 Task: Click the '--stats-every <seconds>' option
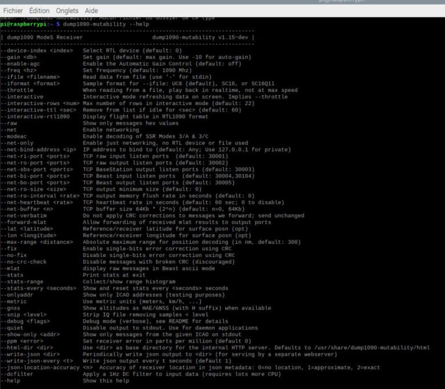[x=39, y=288]
